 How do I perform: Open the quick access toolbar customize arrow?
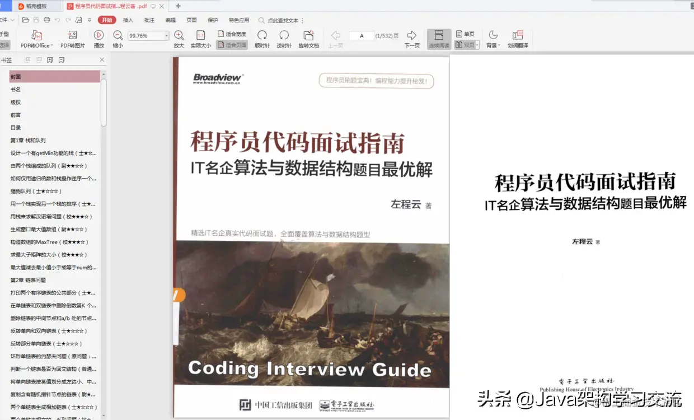pos(89,20)
